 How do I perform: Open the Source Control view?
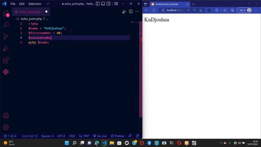(x=6, y=37)
